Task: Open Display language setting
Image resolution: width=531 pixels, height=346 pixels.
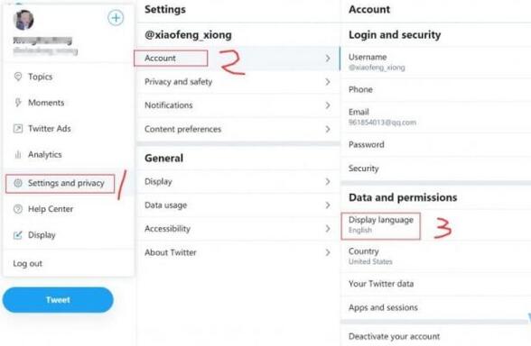Action: [x=381, y=225]
